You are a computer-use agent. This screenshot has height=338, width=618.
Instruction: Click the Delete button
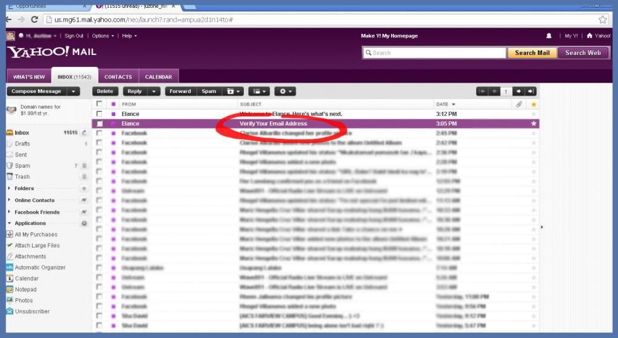pos(105,91)
